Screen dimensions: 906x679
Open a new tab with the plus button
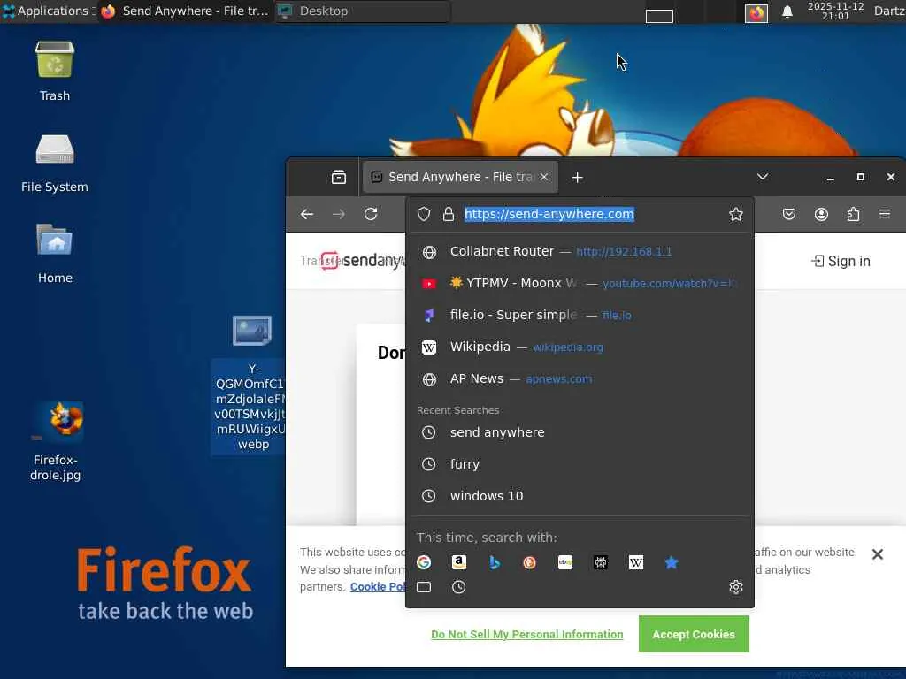pyautogui.click(x=577, y=177)
